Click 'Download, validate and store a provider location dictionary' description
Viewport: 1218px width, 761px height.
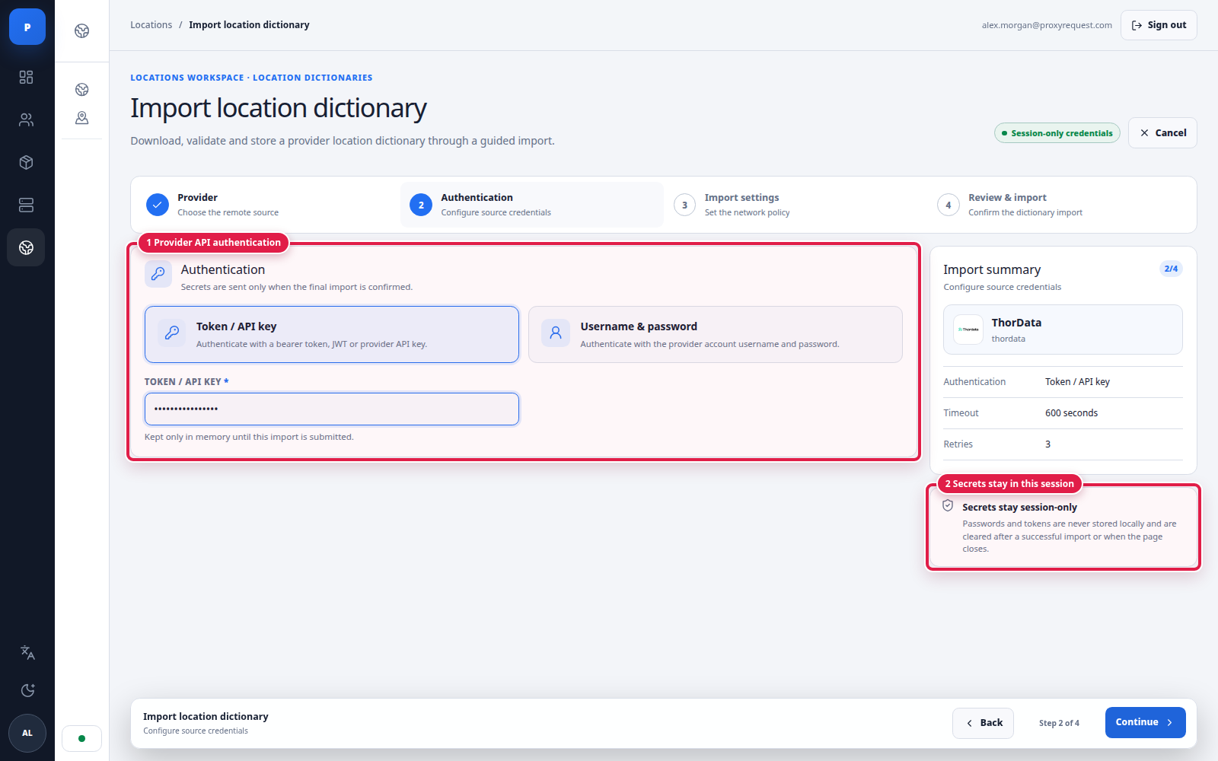pyautogui.click(x=343, y=141)
